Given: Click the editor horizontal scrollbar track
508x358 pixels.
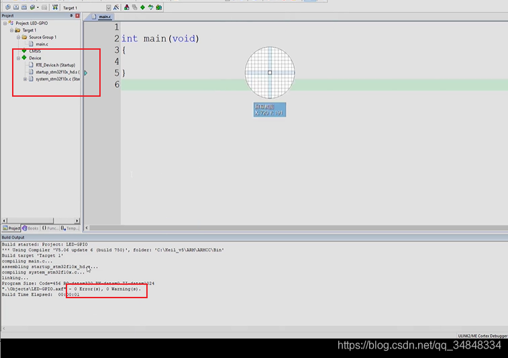Looking at the screenshot, I should pos(298,228).
